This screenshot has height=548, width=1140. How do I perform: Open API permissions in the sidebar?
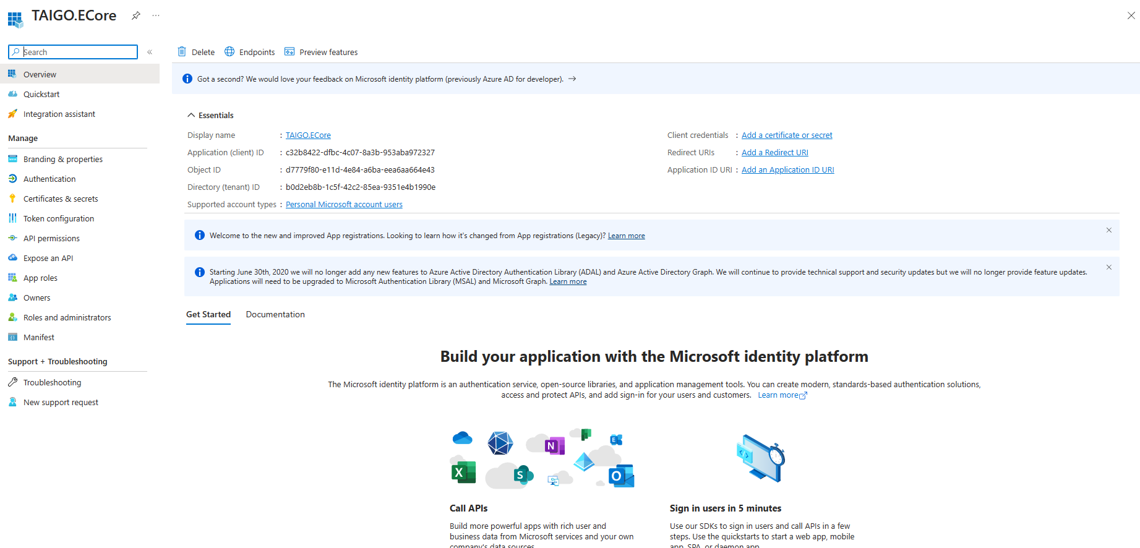[x=51, y=238]
